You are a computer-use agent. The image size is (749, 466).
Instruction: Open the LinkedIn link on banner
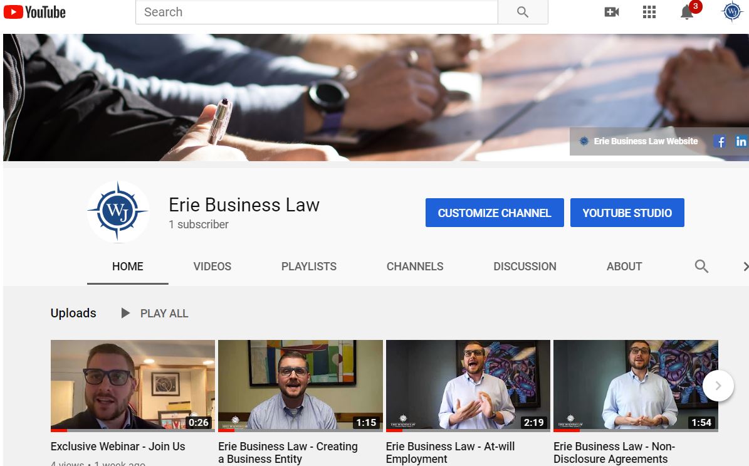click(x=741, y=142)
